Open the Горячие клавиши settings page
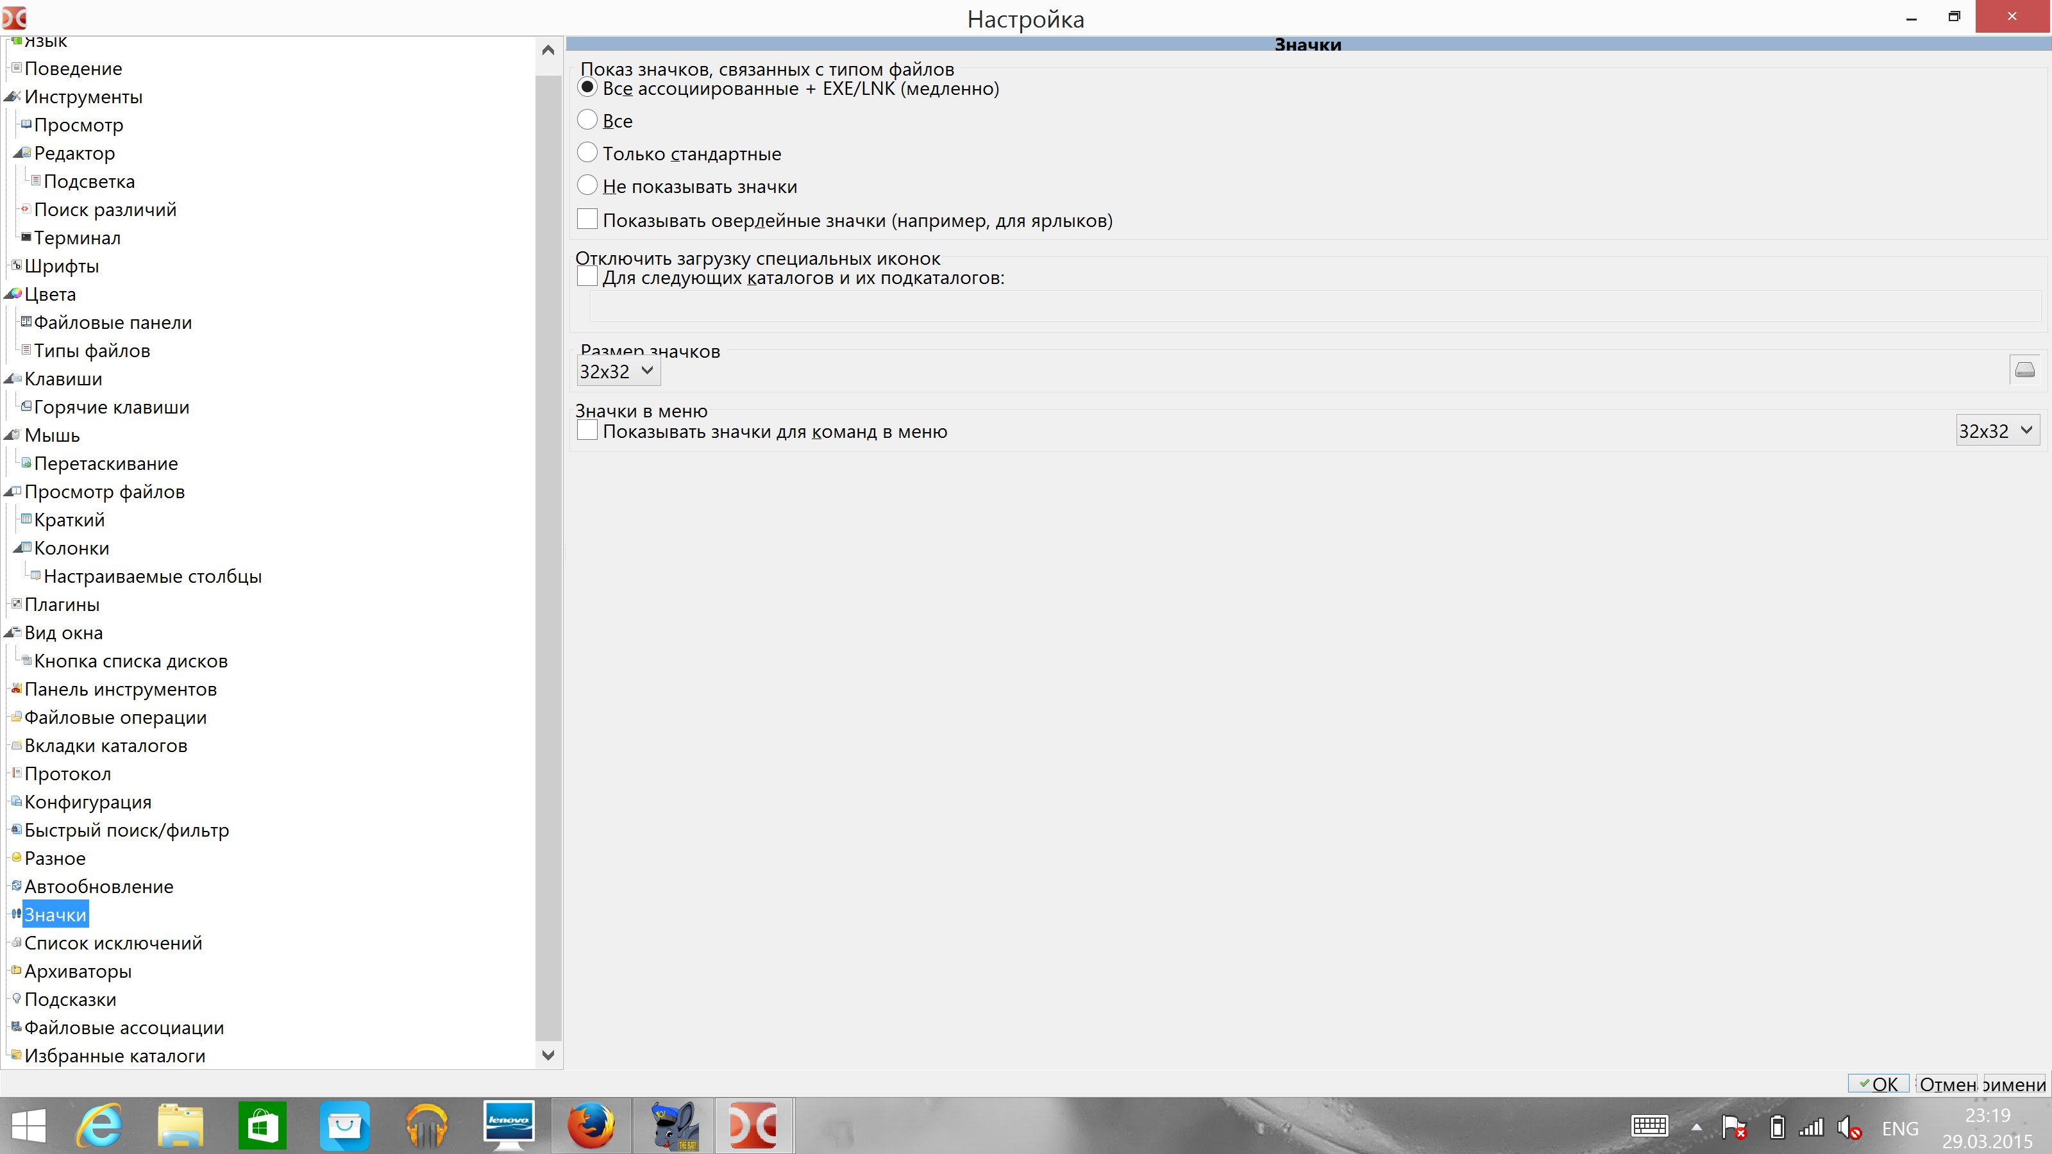Viewport: 2052px width, 1154px height. (x=112, y=407)
